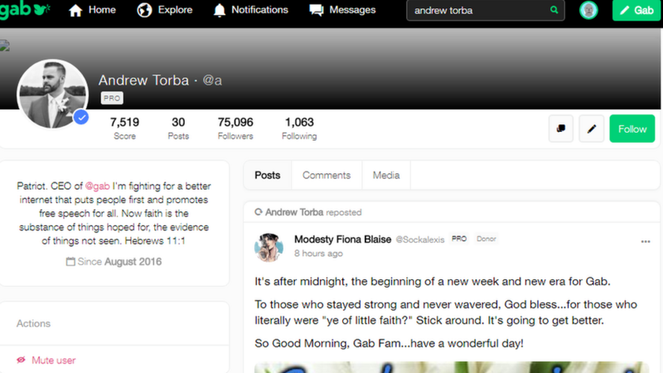The width and height of the screenshot is (663, 373).
Task: Click the search box containing 'andrew torba'
Action: tap(477, 11)
